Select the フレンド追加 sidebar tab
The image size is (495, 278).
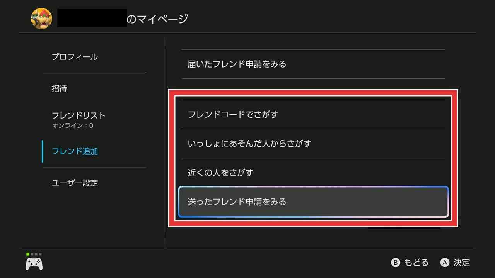point(75,151)
